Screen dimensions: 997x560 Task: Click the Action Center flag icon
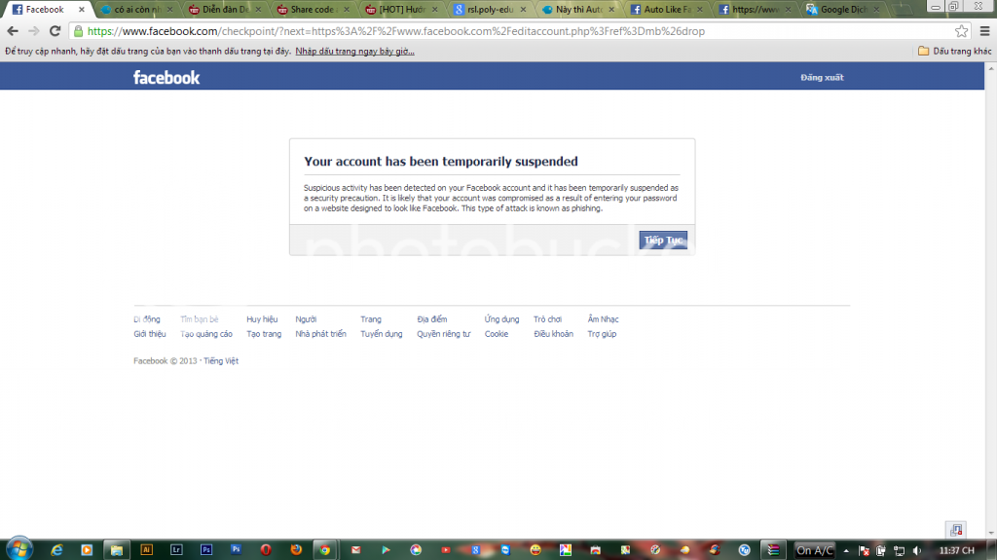coord(865,550)
